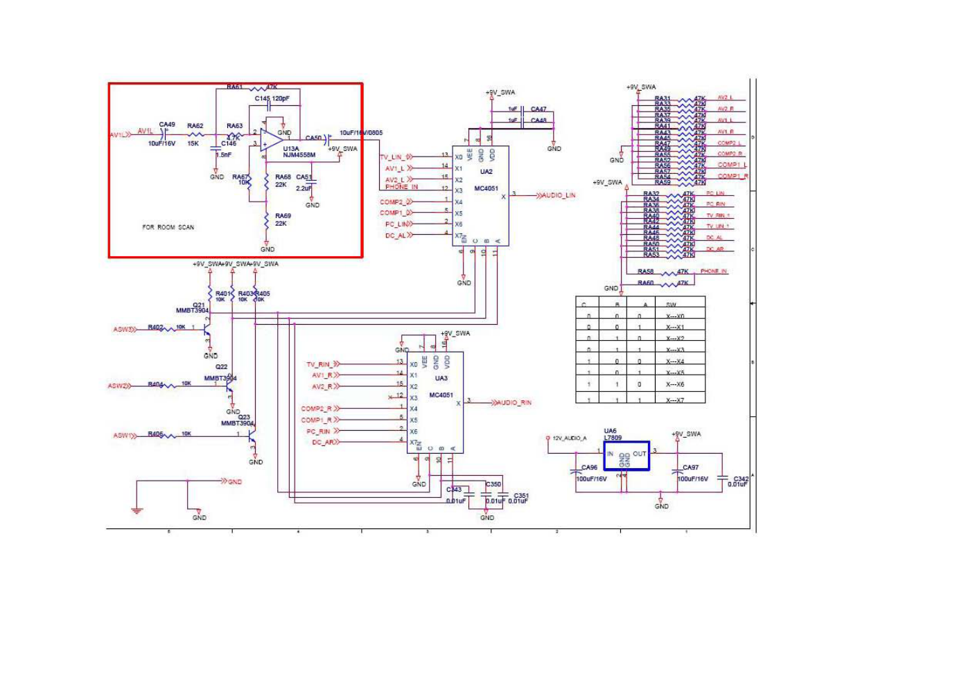Click the UA2 MC4051 multiplexer chip
The image size is (973, 687).
(x=480, y=195)
